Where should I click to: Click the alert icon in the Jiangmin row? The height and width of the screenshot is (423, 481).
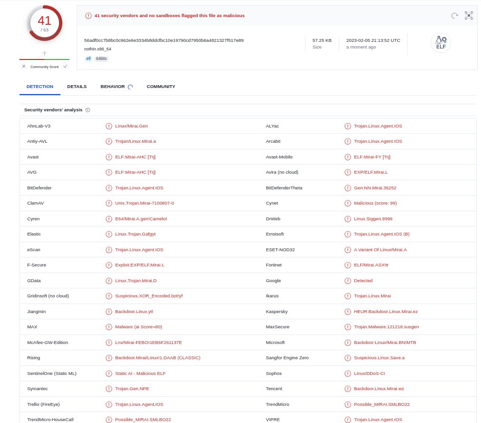coord(109,312)
